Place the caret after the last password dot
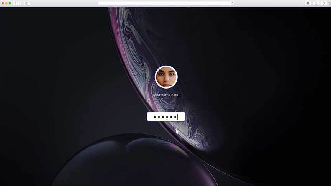 coord(177,117)
